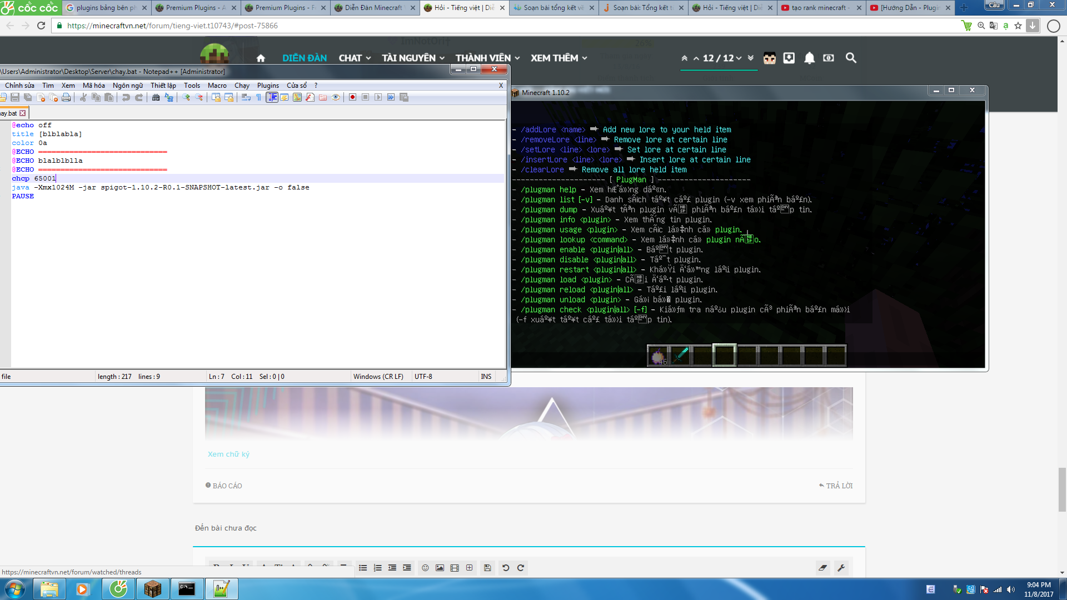Click the forum search magnifier icon
The height and width of the screenshot is (600, 1067).
click(x=851, y=58)
